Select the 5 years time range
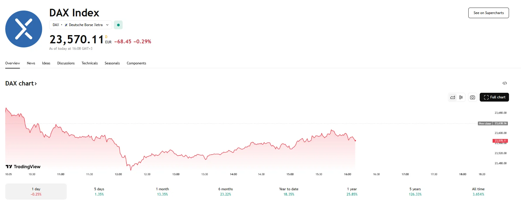This screenshot has width=521, height=204. coord(415,191)
